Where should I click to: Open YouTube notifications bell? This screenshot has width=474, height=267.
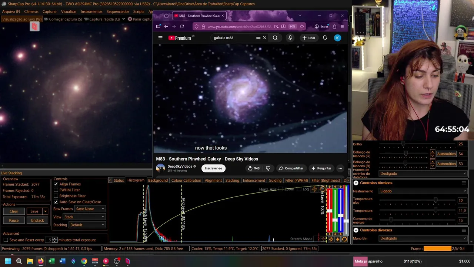coord(325,38)
